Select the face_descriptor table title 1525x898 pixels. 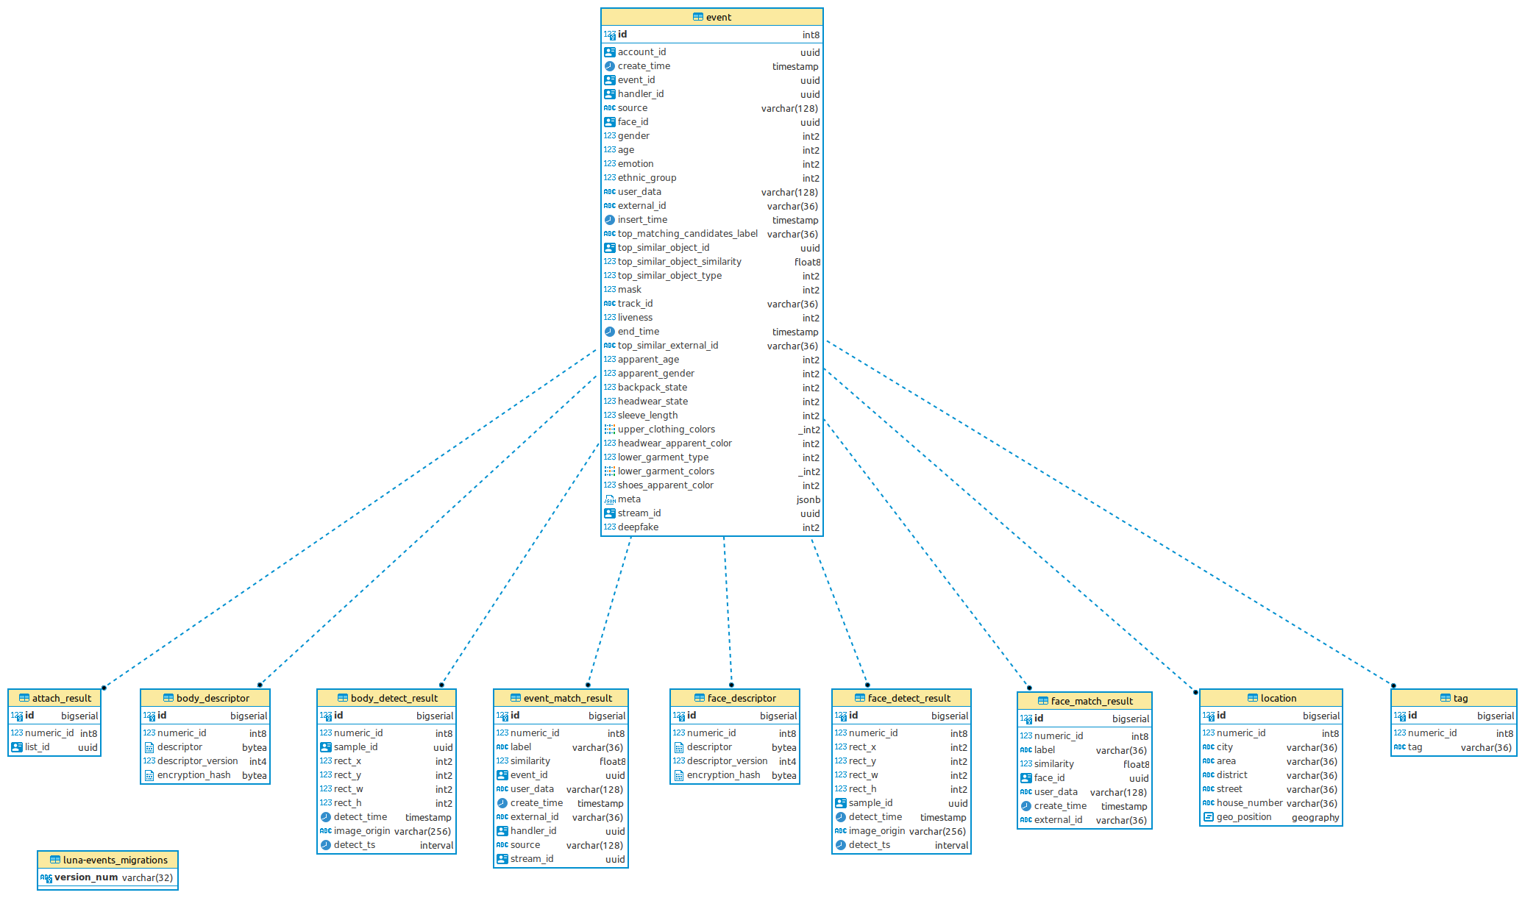[742, 698]
